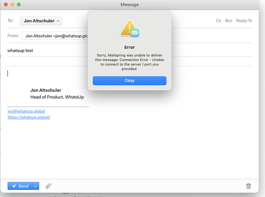Click the 'From:' field label
The width and height of the screenshot is (265, 197).
[13, 36]
